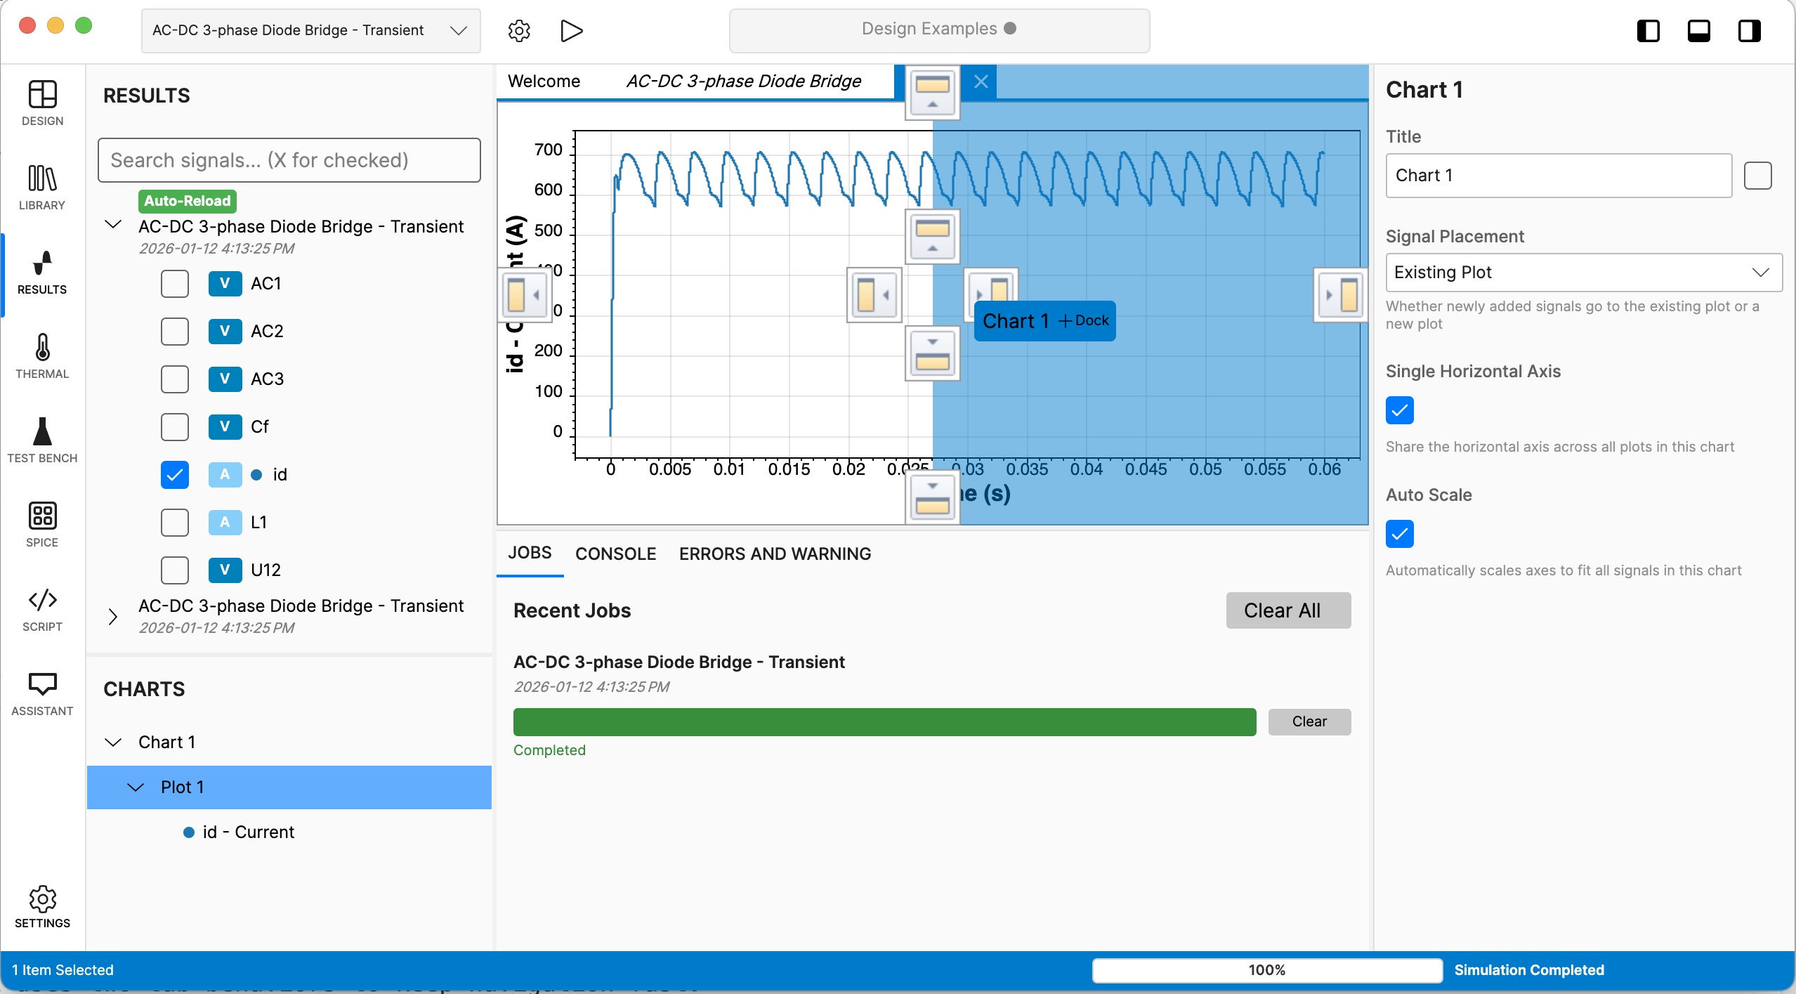Image resolution: width=1796 pixels, height=994 pixels.
Task: Open the Design panel in sidebar
Action: tap(42, 103)
